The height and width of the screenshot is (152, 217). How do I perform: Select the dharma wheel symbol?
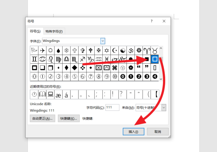(x=139, y=51)
